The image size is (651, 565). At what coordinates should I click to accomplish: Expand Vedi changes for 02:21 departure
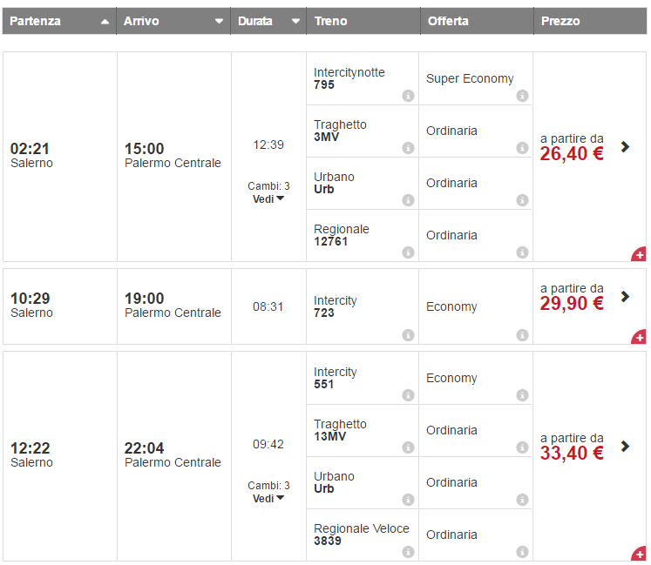tap(268, 198)
